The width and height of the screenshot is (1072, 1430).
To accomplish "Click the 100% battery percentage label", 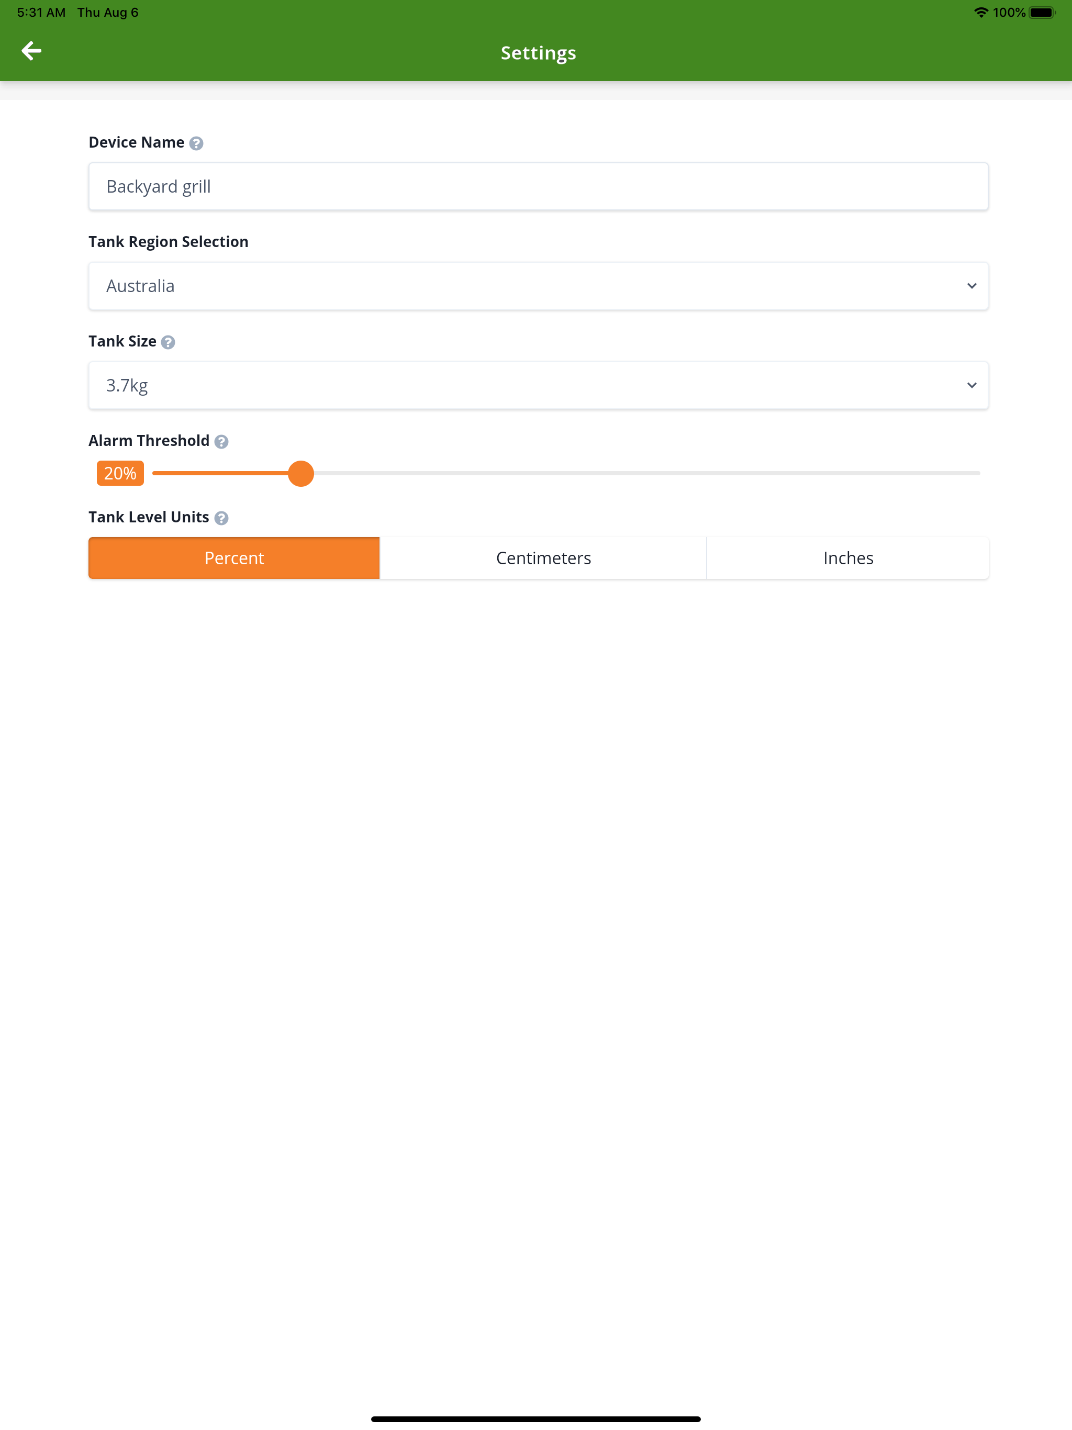I will pos(1009,12).
